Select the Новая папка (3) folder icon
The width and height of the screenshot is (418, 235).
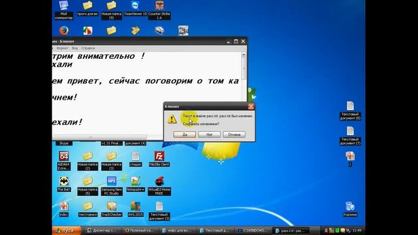[x=112, y=161]
